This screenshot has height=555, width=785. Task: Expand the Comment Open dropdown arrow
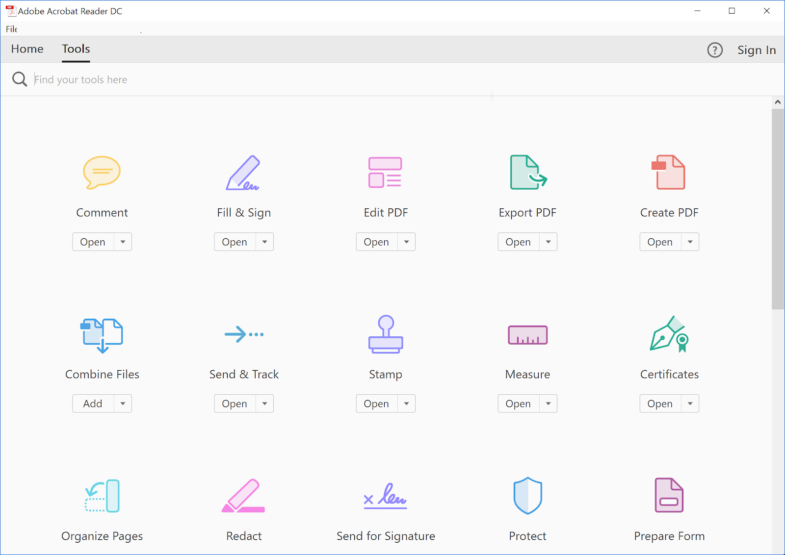[x=123, y=242]
